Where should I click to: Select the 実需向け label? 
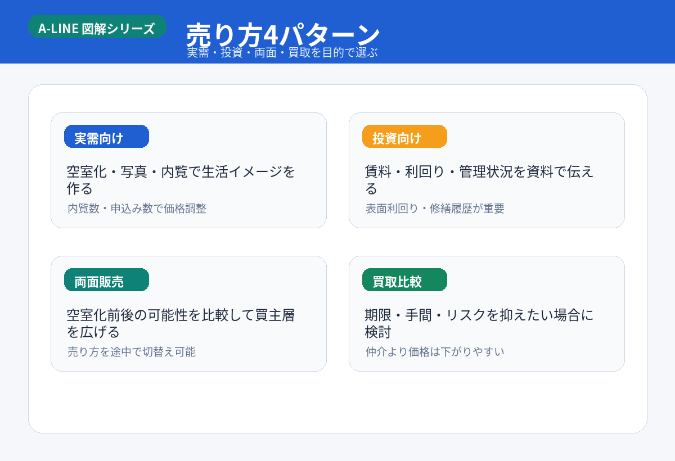point(106,137)
